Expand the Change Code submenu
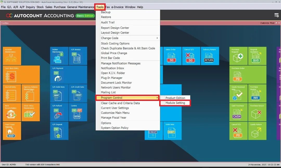 pos(109,38)
